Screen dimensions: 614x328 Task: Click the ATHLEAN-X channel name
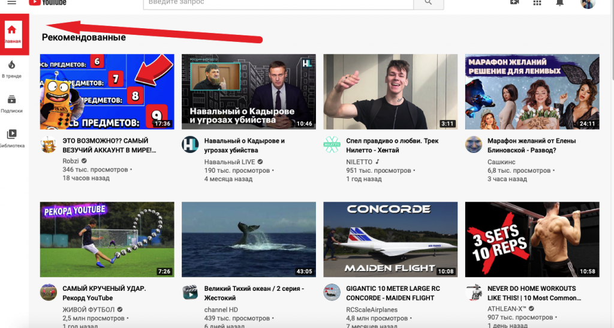[507, 309]
